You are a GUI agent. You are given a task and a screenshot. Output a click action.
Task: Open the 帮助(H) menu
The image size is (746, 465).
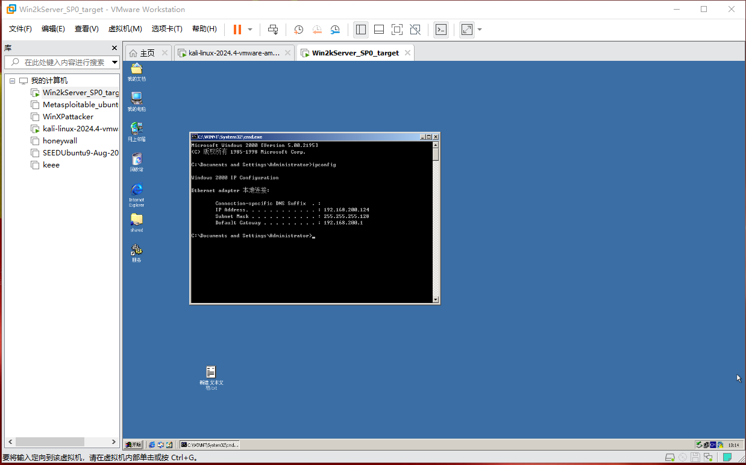click(204, 29)
